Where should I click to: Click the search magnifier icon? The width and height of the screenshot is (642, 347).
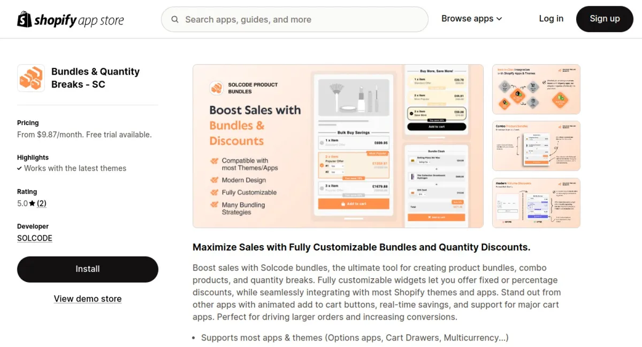175,20
